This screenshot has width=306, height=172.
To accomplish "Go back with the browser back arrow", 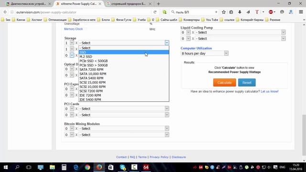I will [5, 12].
